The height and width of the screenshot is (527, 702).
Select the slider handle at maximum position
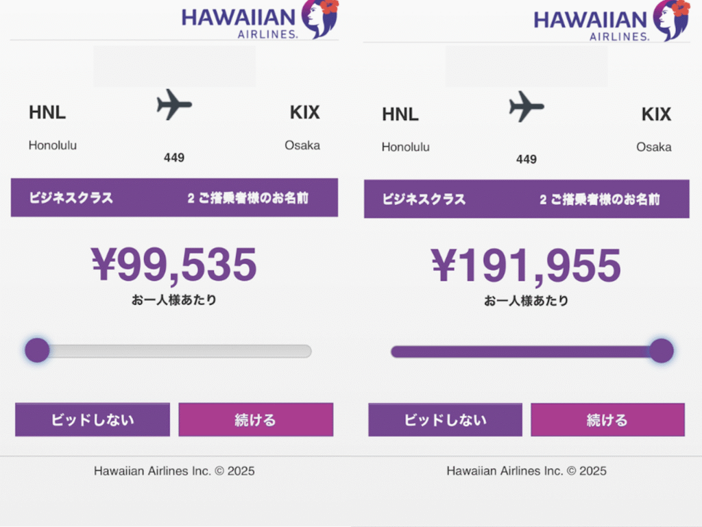[662, 351]
